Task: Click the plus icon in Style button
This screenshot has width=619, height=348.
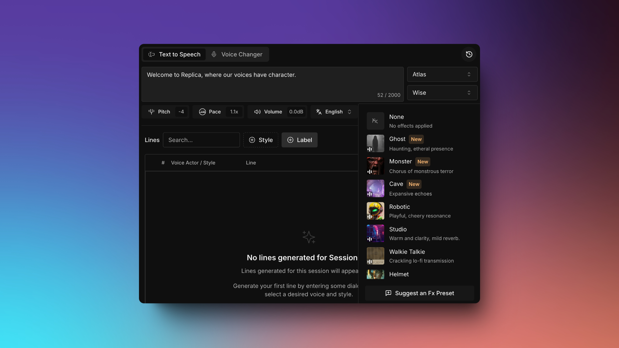Action: pyautogui.click(x=252, y=140)
